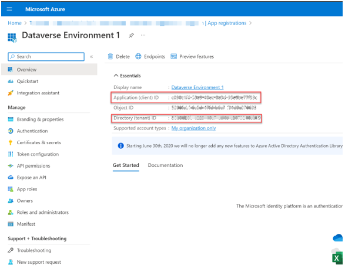
Task: Open the hamburger portal menu
Action: click(x=9, y=9)
